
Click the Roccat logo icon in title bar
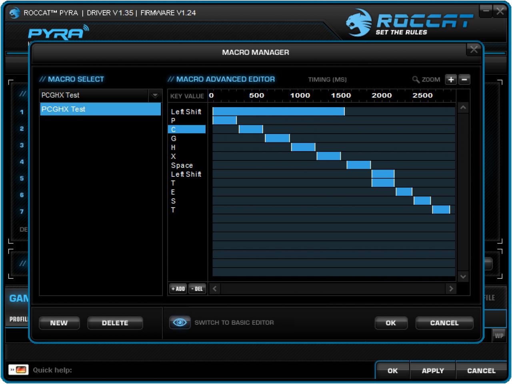(x=15, y=13)
